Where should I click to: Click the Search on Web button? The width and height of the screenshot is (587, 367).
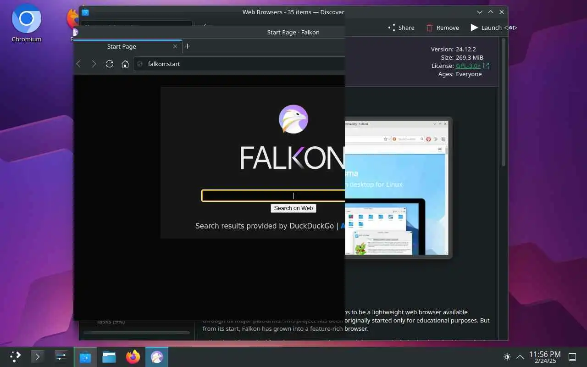pos(293,208)
